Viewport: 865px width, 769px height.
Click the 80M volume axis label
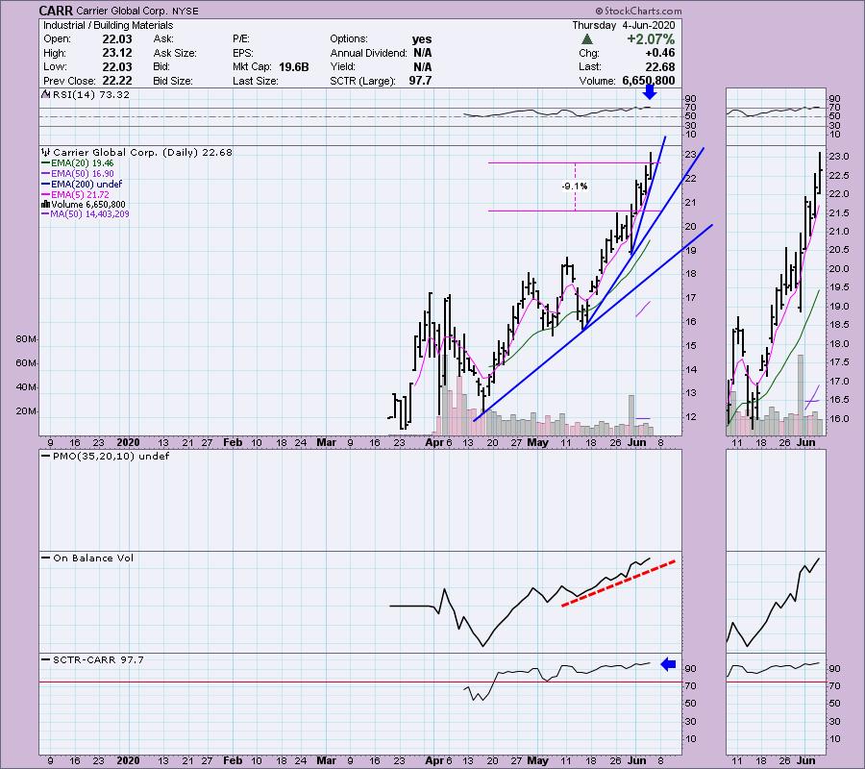[26, 338]
